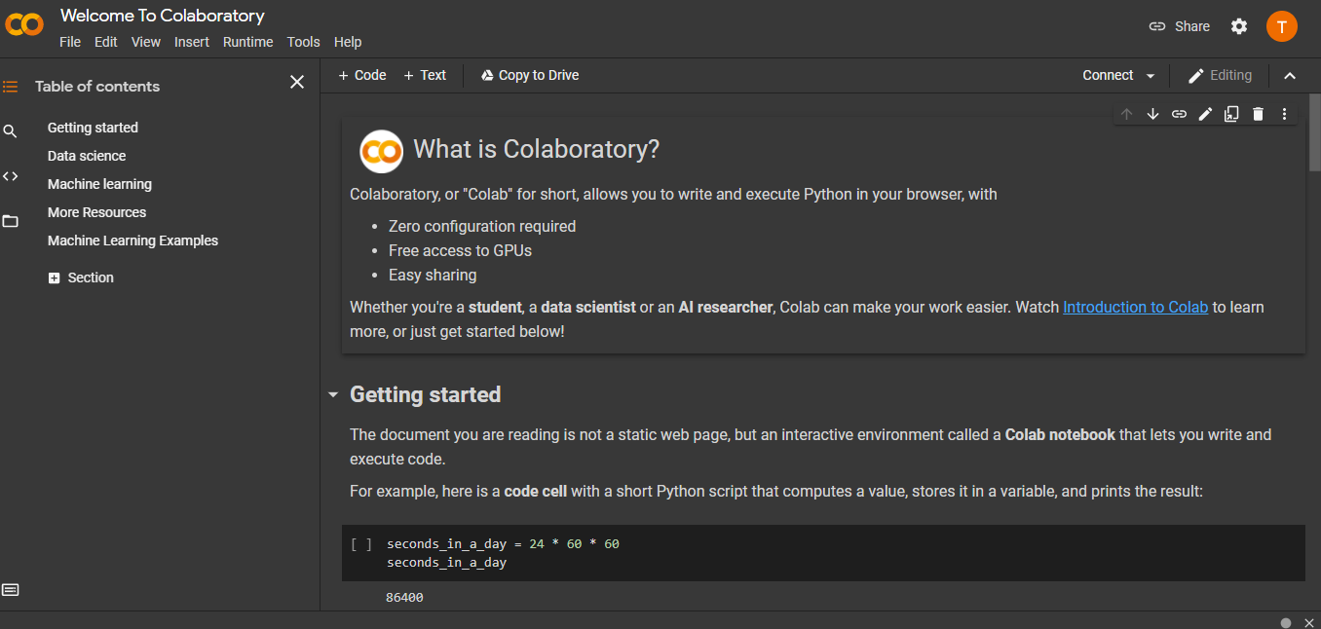This screenshot has height=629, width=1321.
Task: Move the selected cell down
Action: click(x=1152, y=114)
